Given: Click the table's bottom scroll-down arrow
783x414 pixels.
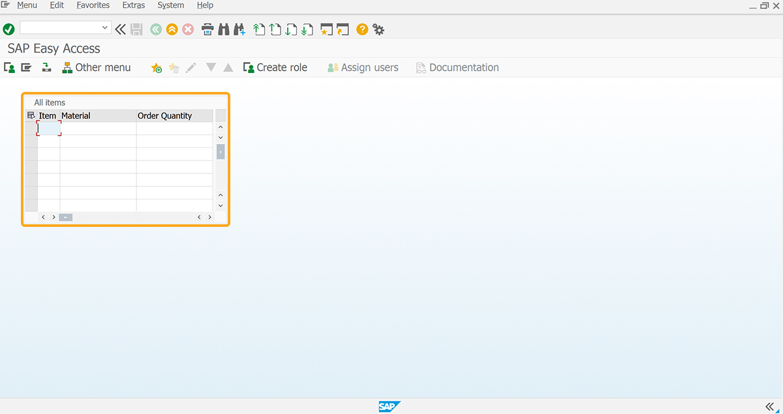Looking at the screenshot, I should point(221,205).
